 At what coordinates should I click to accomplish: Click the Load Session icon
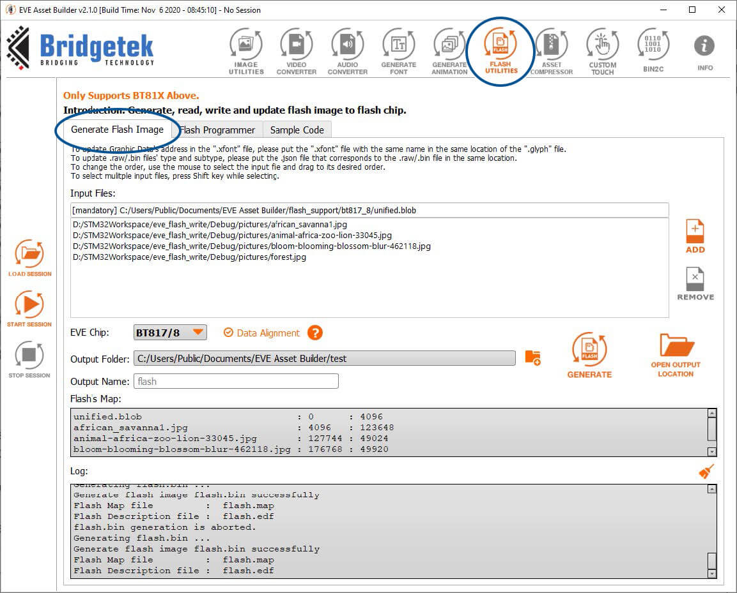pos(29,258)
